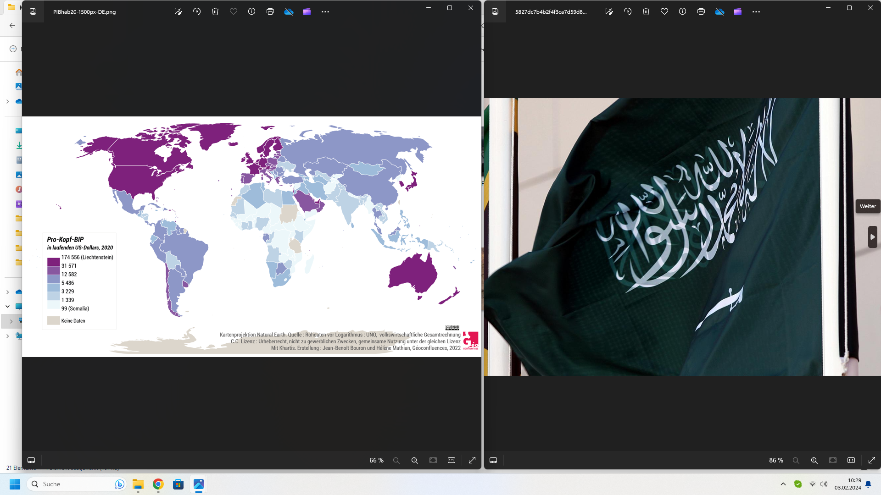
Task: Click the 86 % zoom level
Action: click(x=776, y=460)
